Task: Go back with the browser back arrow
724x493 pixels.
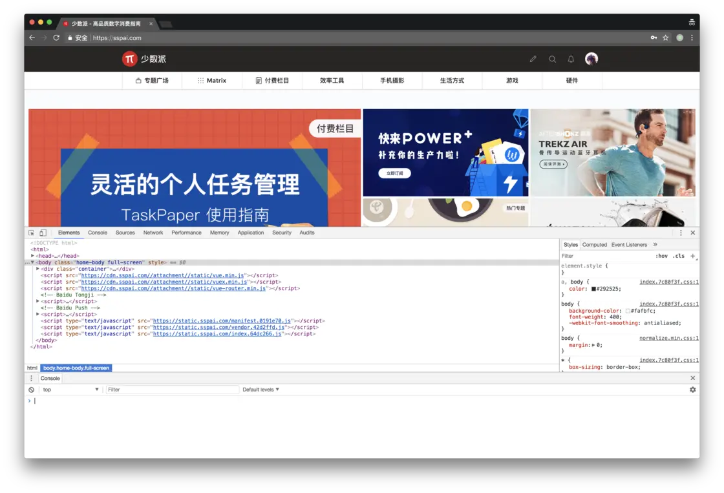Action: pyautogui.click(x=32, y=38)
